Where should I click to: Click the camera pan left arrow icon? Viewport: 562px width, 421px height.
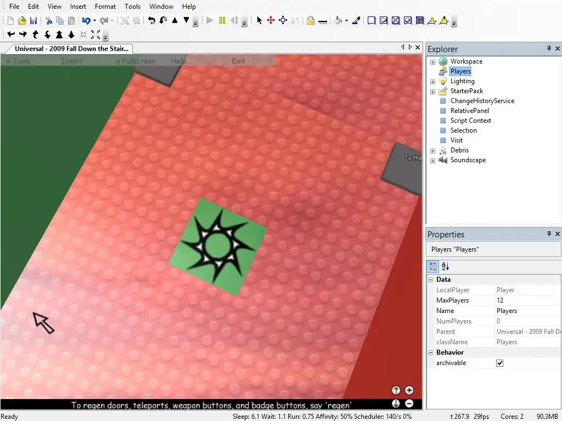pos(11,35)
